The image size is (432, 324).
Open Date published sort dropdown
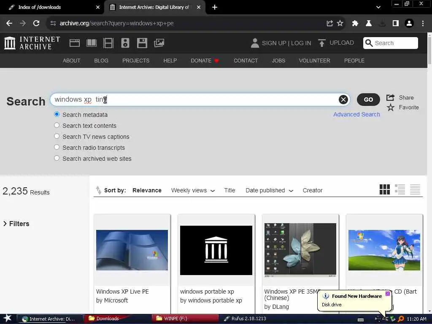[269, 190]
